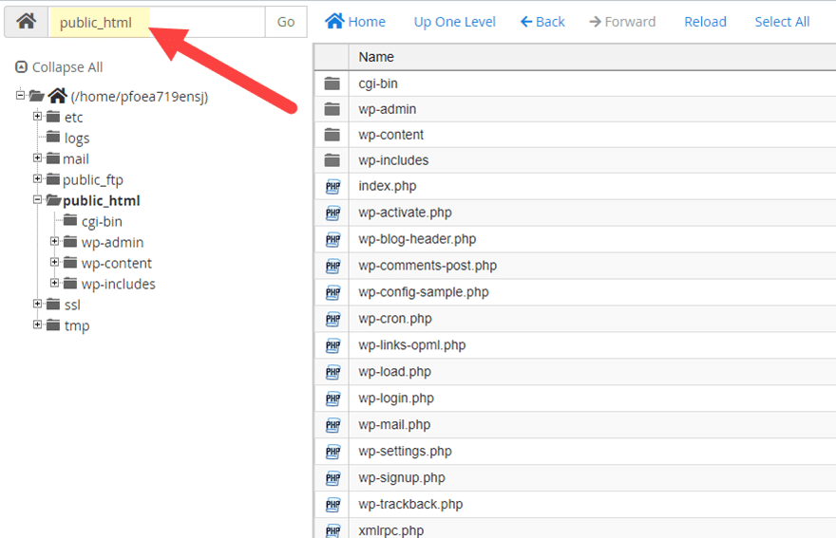Select the wp-config-sample.php file name
Viewport: 836px width, 538px height.
click(424, 292)
